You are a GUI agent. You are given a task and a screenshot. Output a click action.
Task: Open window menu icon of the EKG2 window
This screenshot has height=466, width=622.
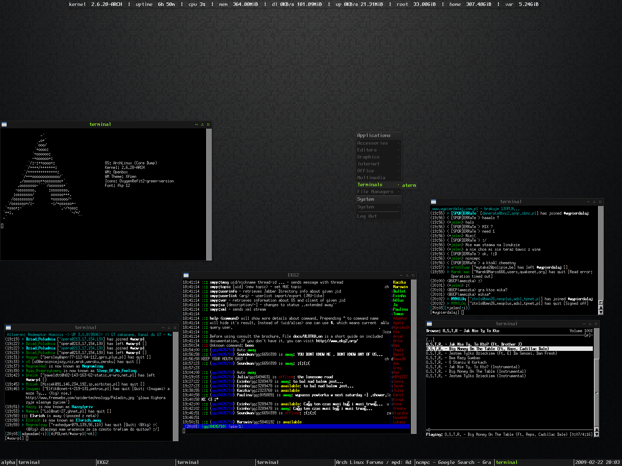[x=186, y=275]
